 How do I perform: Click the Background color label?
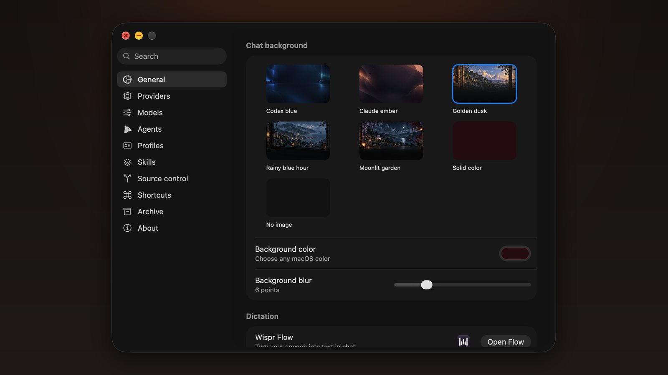coord(285,249)
